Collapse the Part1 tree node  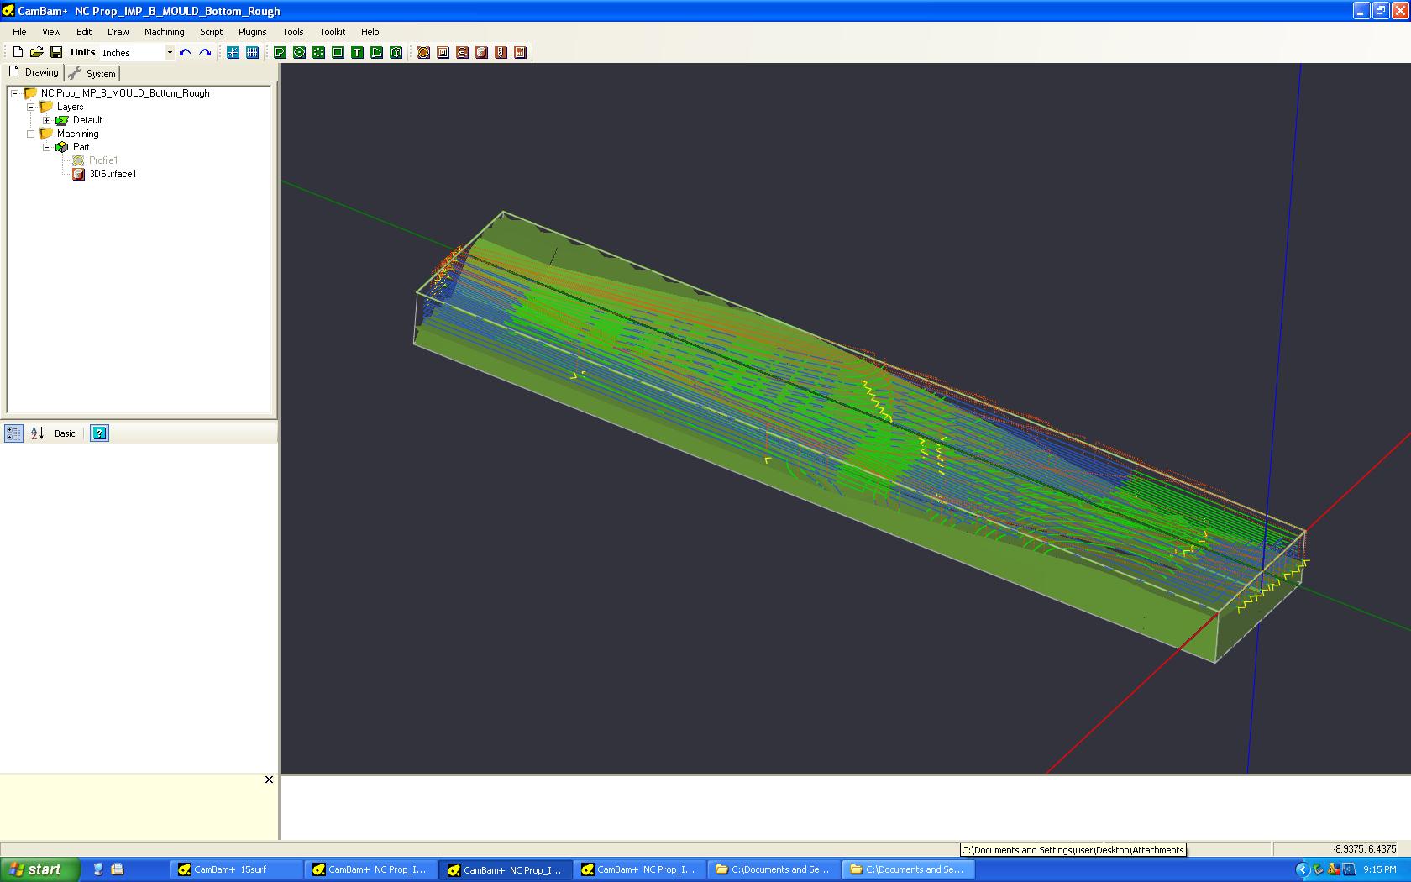pyautogui.click(x=46, y=147)
